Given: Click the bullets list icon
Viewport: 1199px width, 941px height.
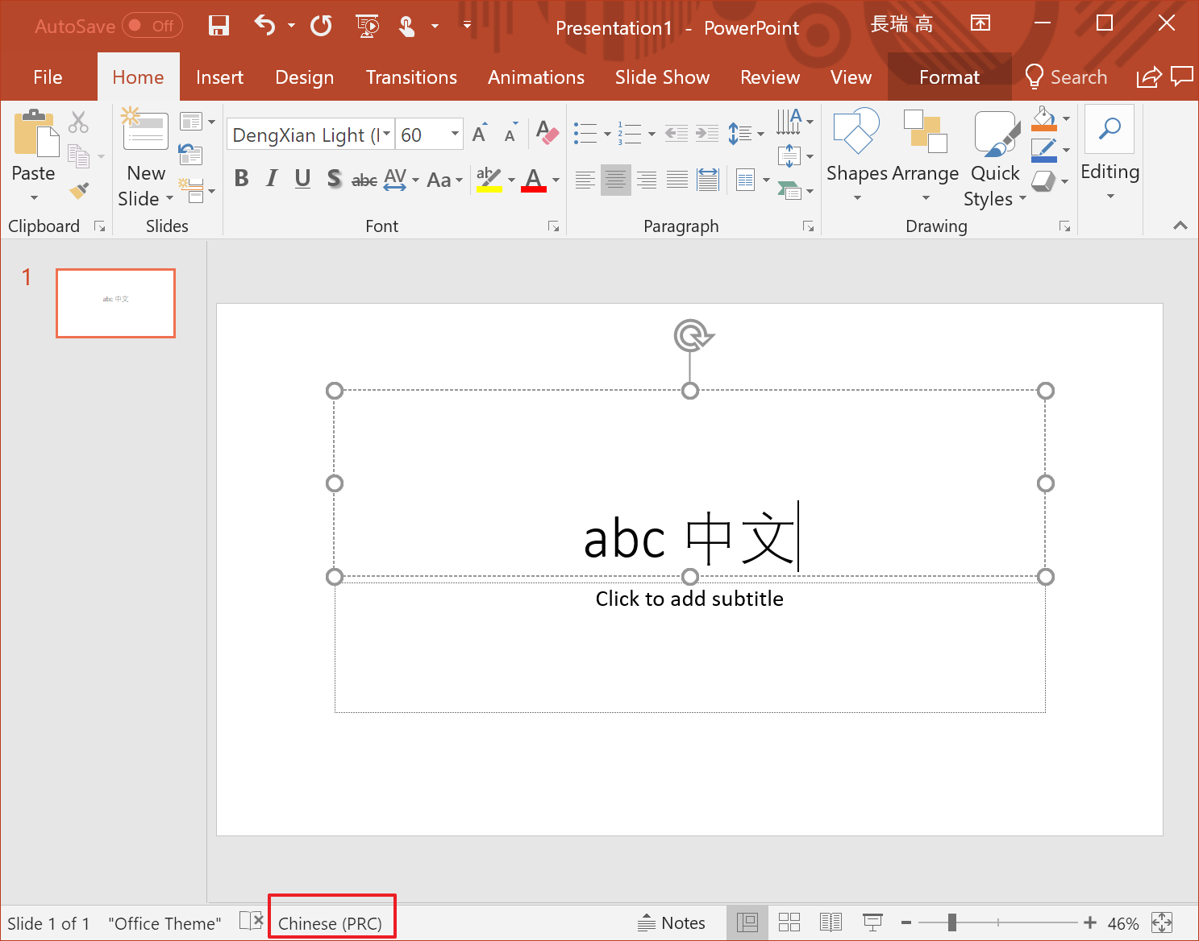Looking at the screenshot, I should click(x=585, y=133).
